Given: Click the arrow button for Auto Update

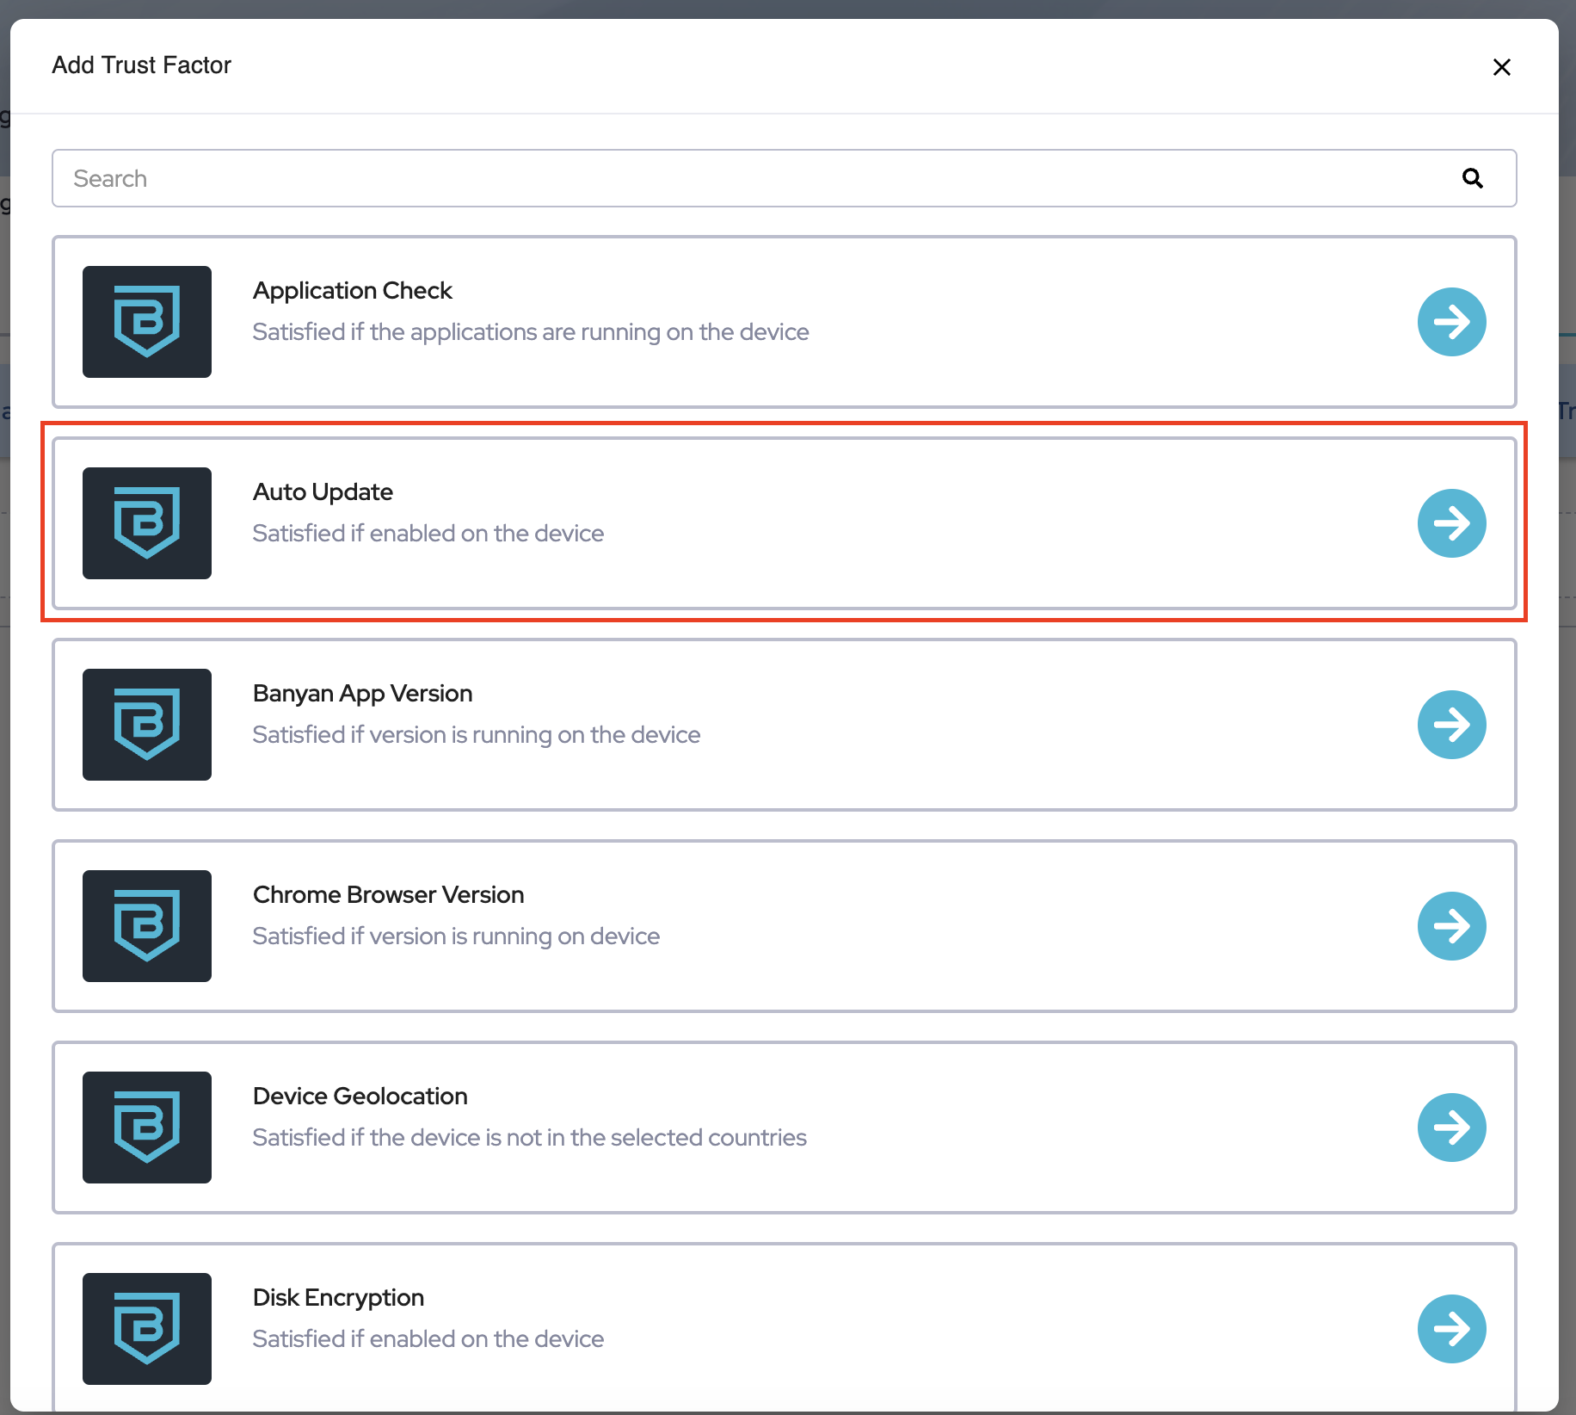Looking at the screenshot, I should tap(1451, 523).
